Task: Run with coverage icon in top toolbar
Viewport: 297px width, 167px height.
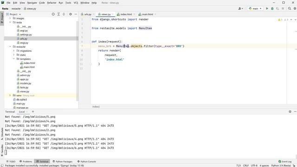Action: 278,8
